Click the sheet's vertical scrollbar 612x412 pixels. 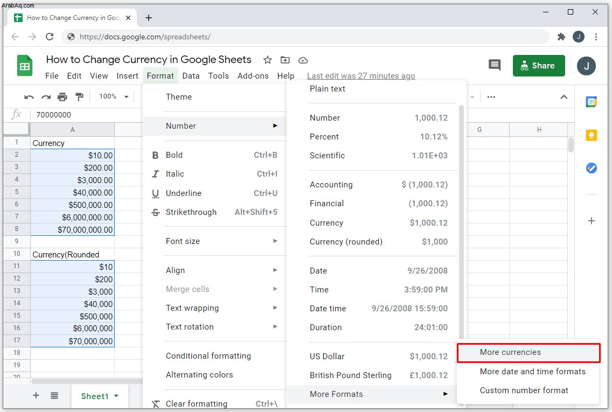571,145
